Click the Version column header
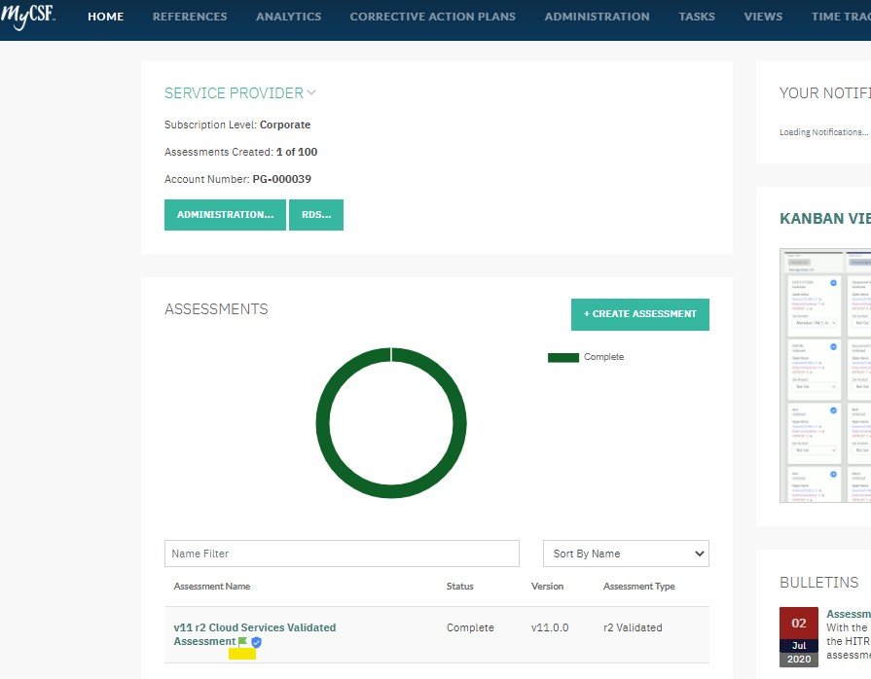Image resolution: width=871 pixels, height=679 pixels. [547, 587]
